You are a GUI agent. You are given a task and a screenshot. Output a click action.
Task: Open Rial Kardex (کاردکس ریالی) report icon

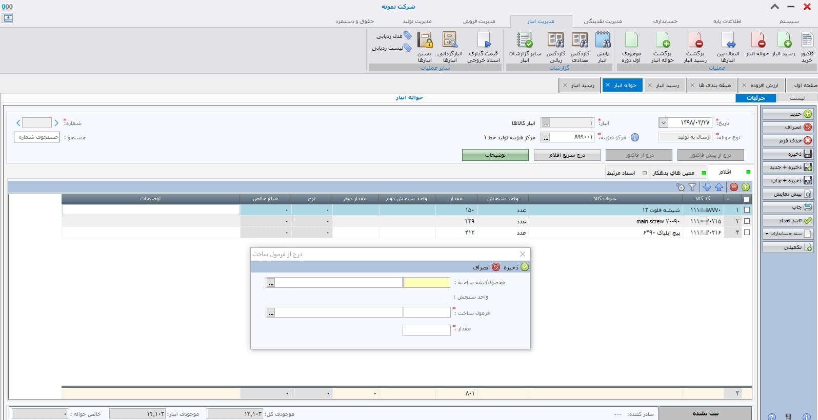point(556,47)
